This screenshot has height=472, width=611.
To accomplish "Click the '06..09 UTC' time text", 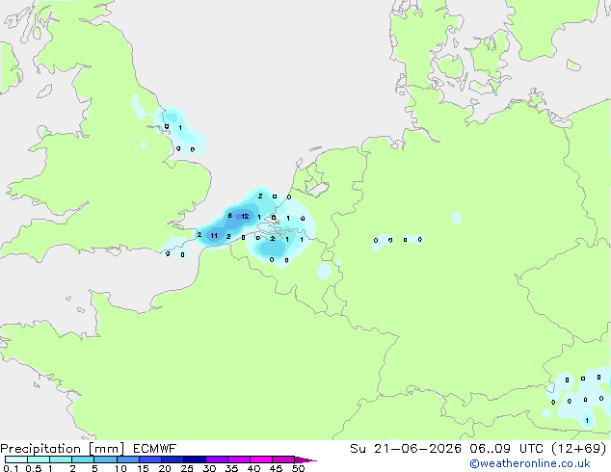I will (506, 449).
